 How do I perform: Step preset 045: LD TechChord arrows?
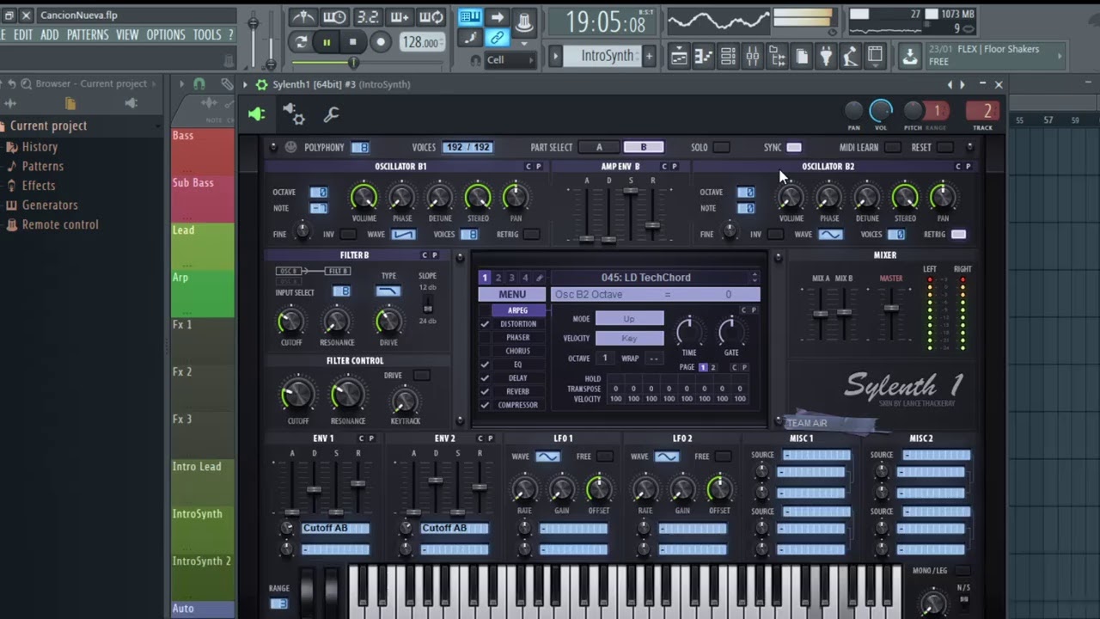[x=755, y=278]
